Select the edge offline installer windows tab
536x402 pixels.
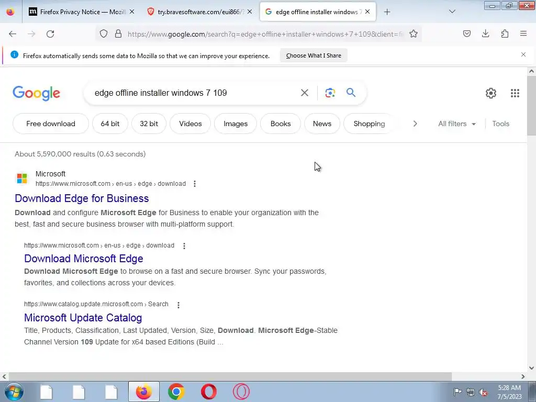[318, 12]
